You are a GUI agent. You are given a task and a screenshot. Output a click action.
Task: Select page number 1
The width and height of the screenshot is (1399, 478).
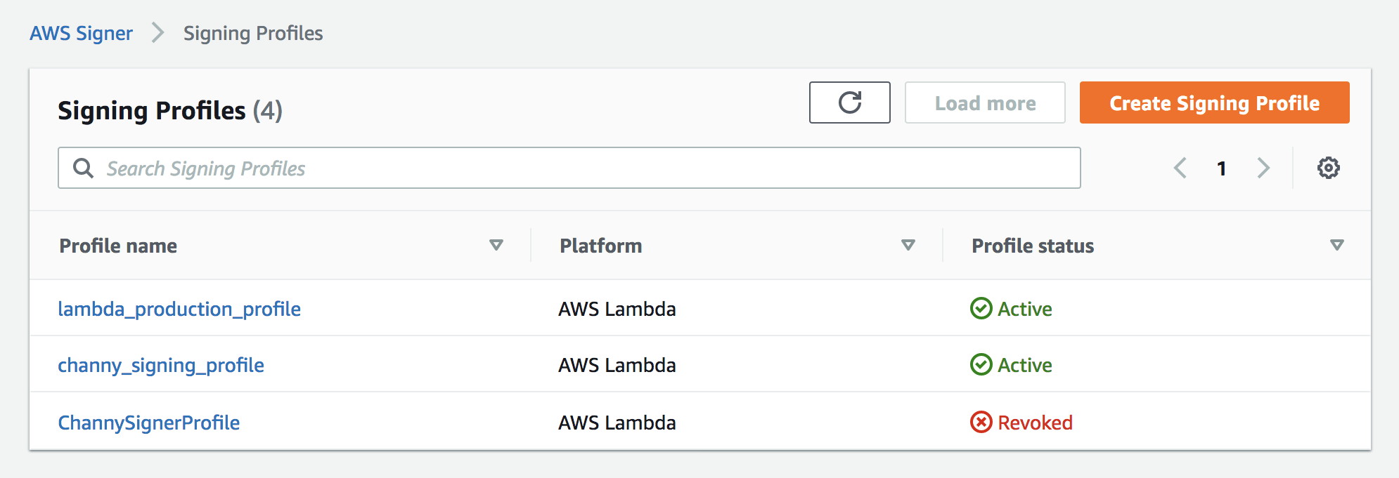click(1222, 168)
